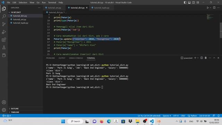222x125 pixels.
Task: Open the Manage gear in activity bar
Action: [x=4, y=110]
